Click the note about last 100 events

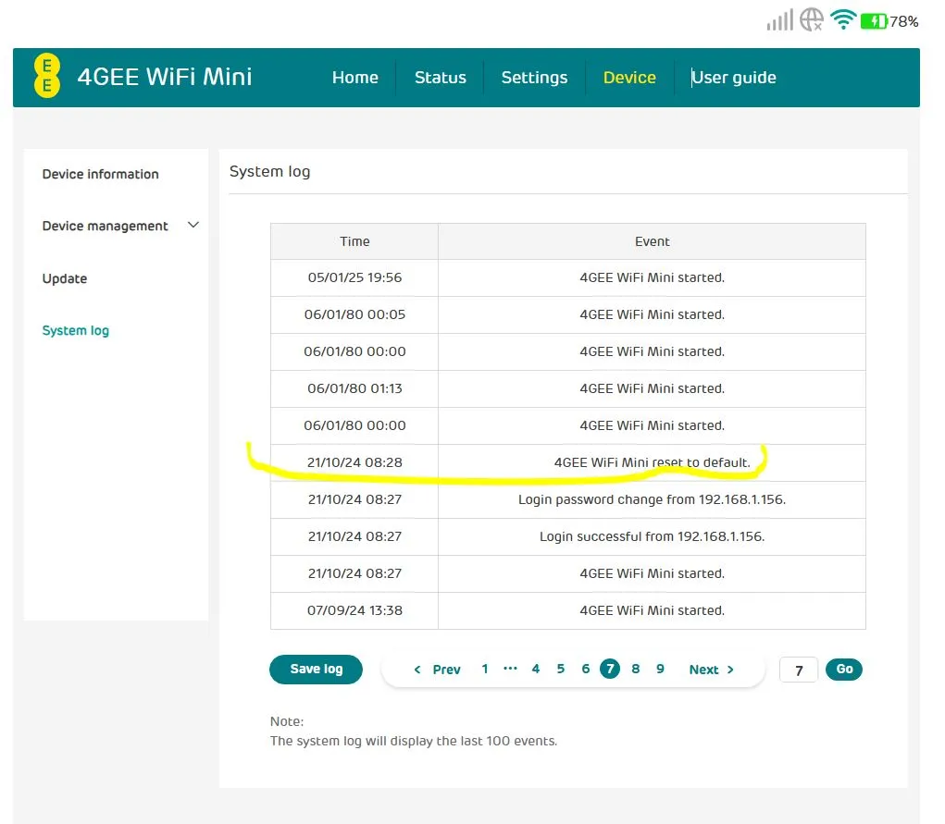click(414, 741)
